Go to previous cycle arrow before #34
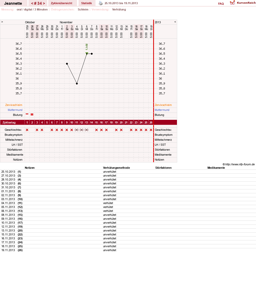This screenshot has width=256, height=293. click(32, 3)
